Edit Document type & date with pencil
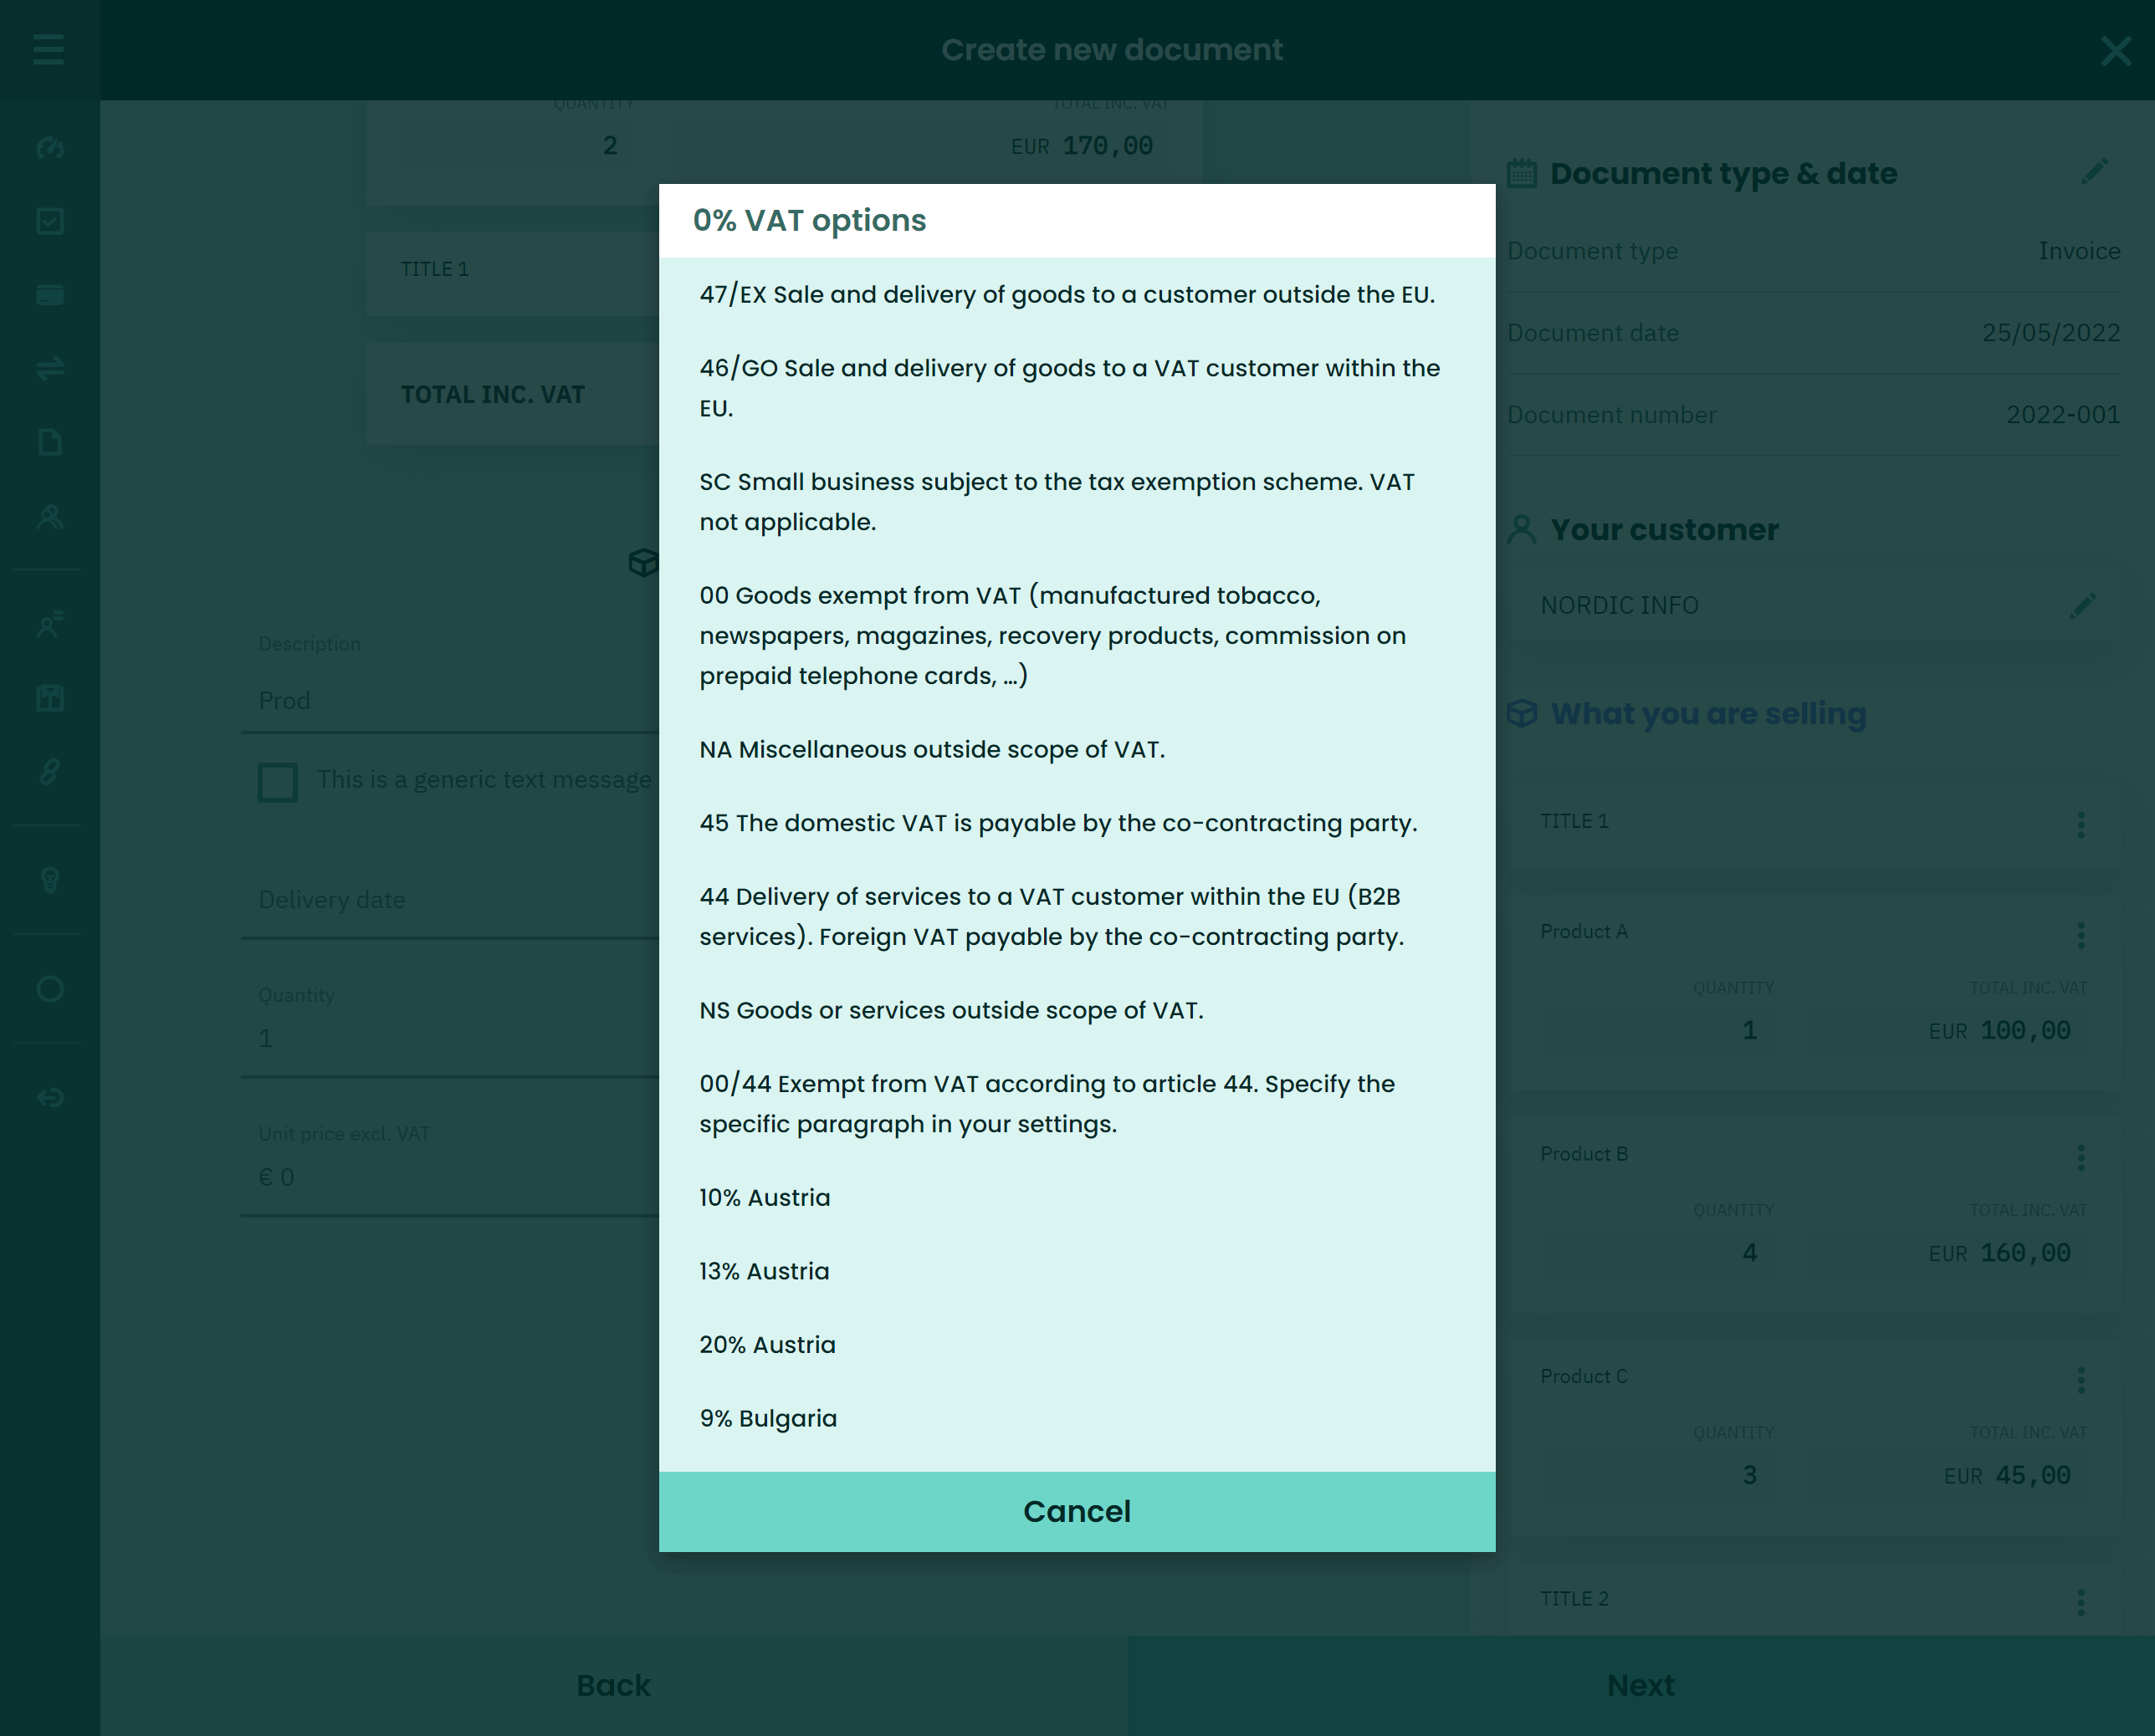The width and height of the screenshot is (2155, 1736). pos(2095,172)
